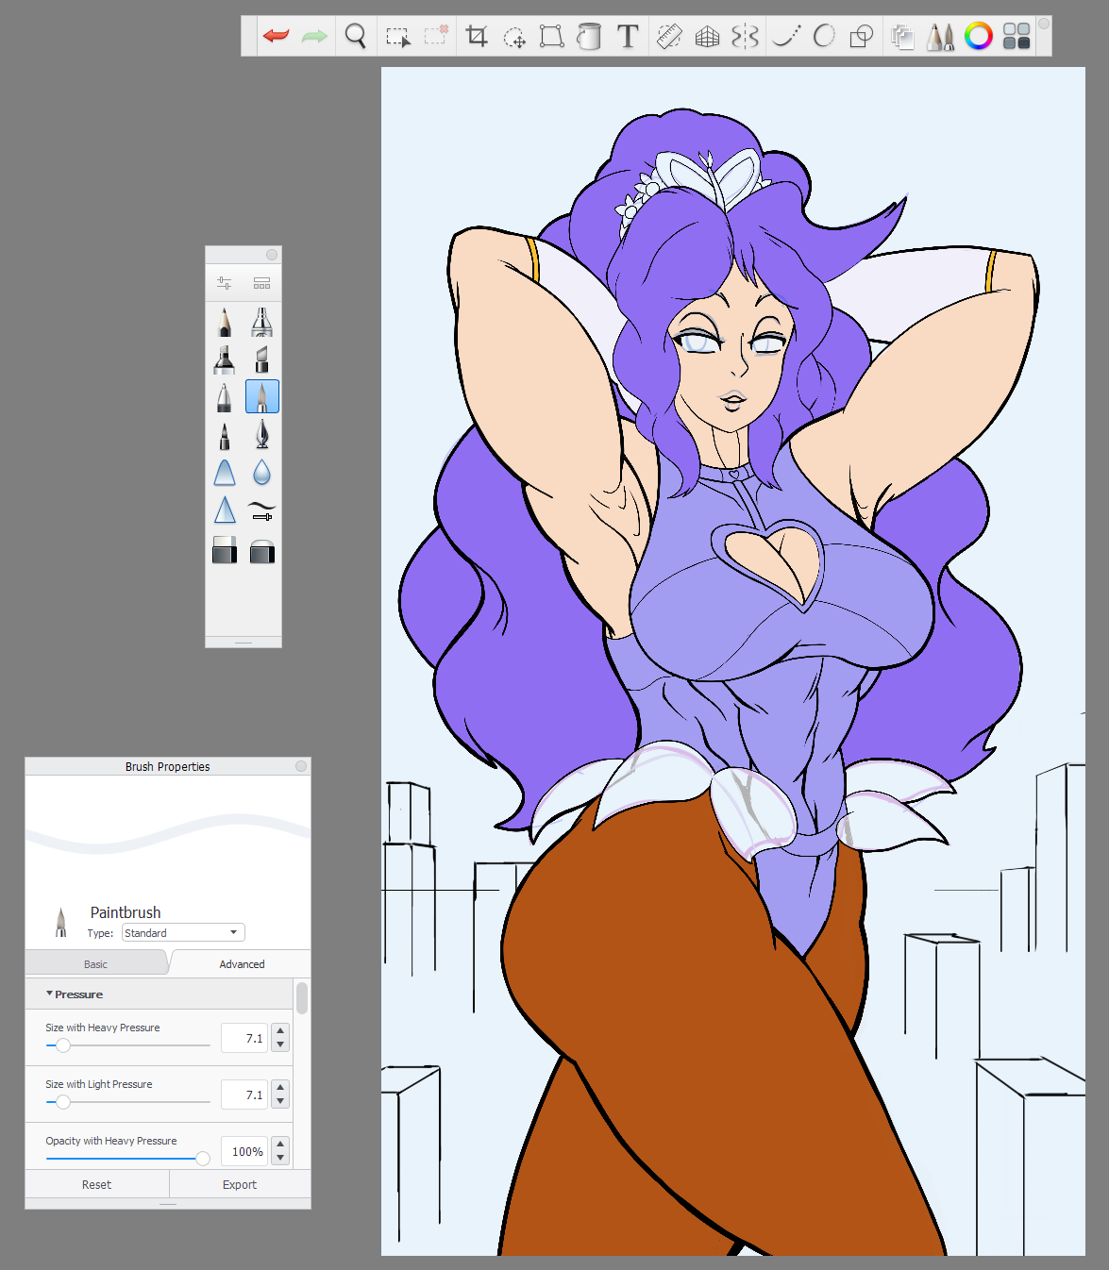Screen dimensions: 1109x1270
Task: Select the rectangle Selection tool
Action: (398, 37)
